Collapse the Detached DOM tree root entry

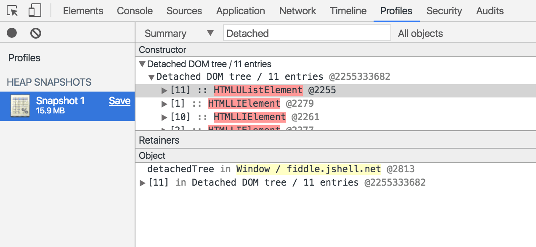[x=142, y=64]
